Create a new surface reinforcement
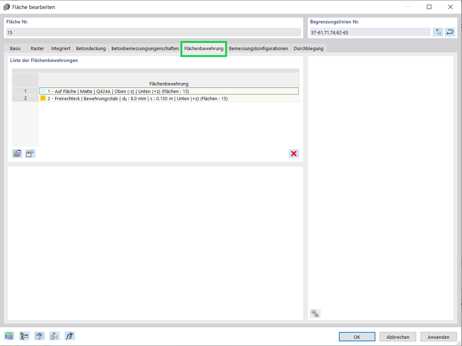This screenshot has width=462, height=346. [17, 154]
